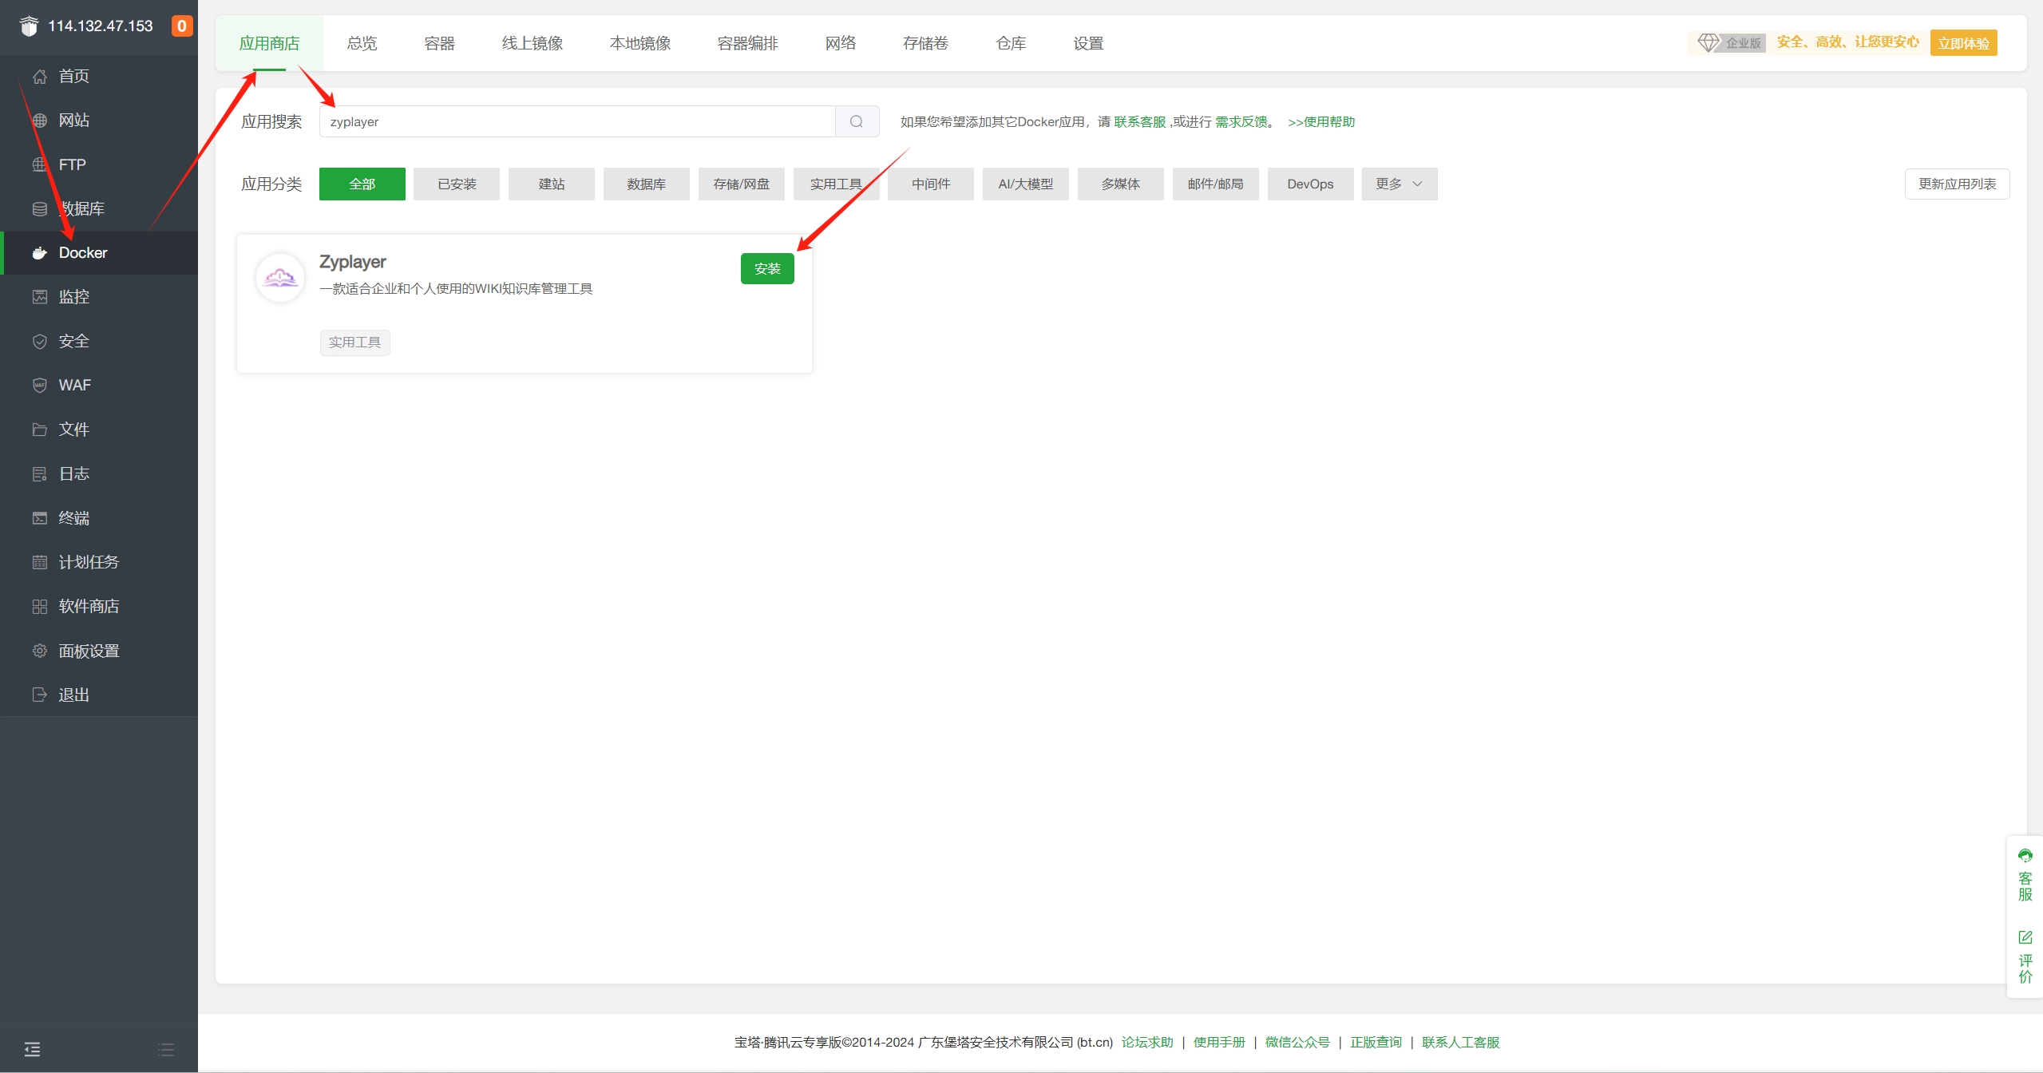Open the 论坛求助 footer link
The image size is (2043, 1073).
point(1147,1042)
